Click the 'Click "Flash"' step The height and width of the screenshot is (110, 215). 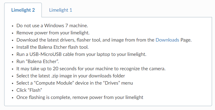(x=29, y=90)
